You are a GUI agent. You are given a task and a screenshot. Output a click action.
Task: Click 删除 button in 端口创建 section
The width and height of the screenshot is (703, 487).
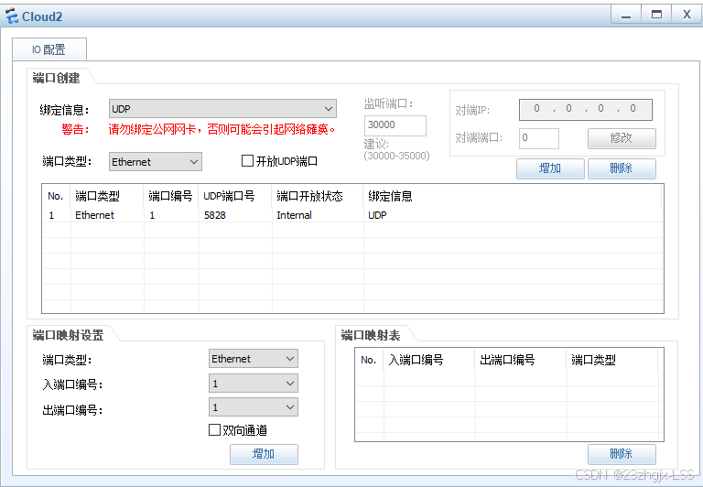[x=622, y=168]
